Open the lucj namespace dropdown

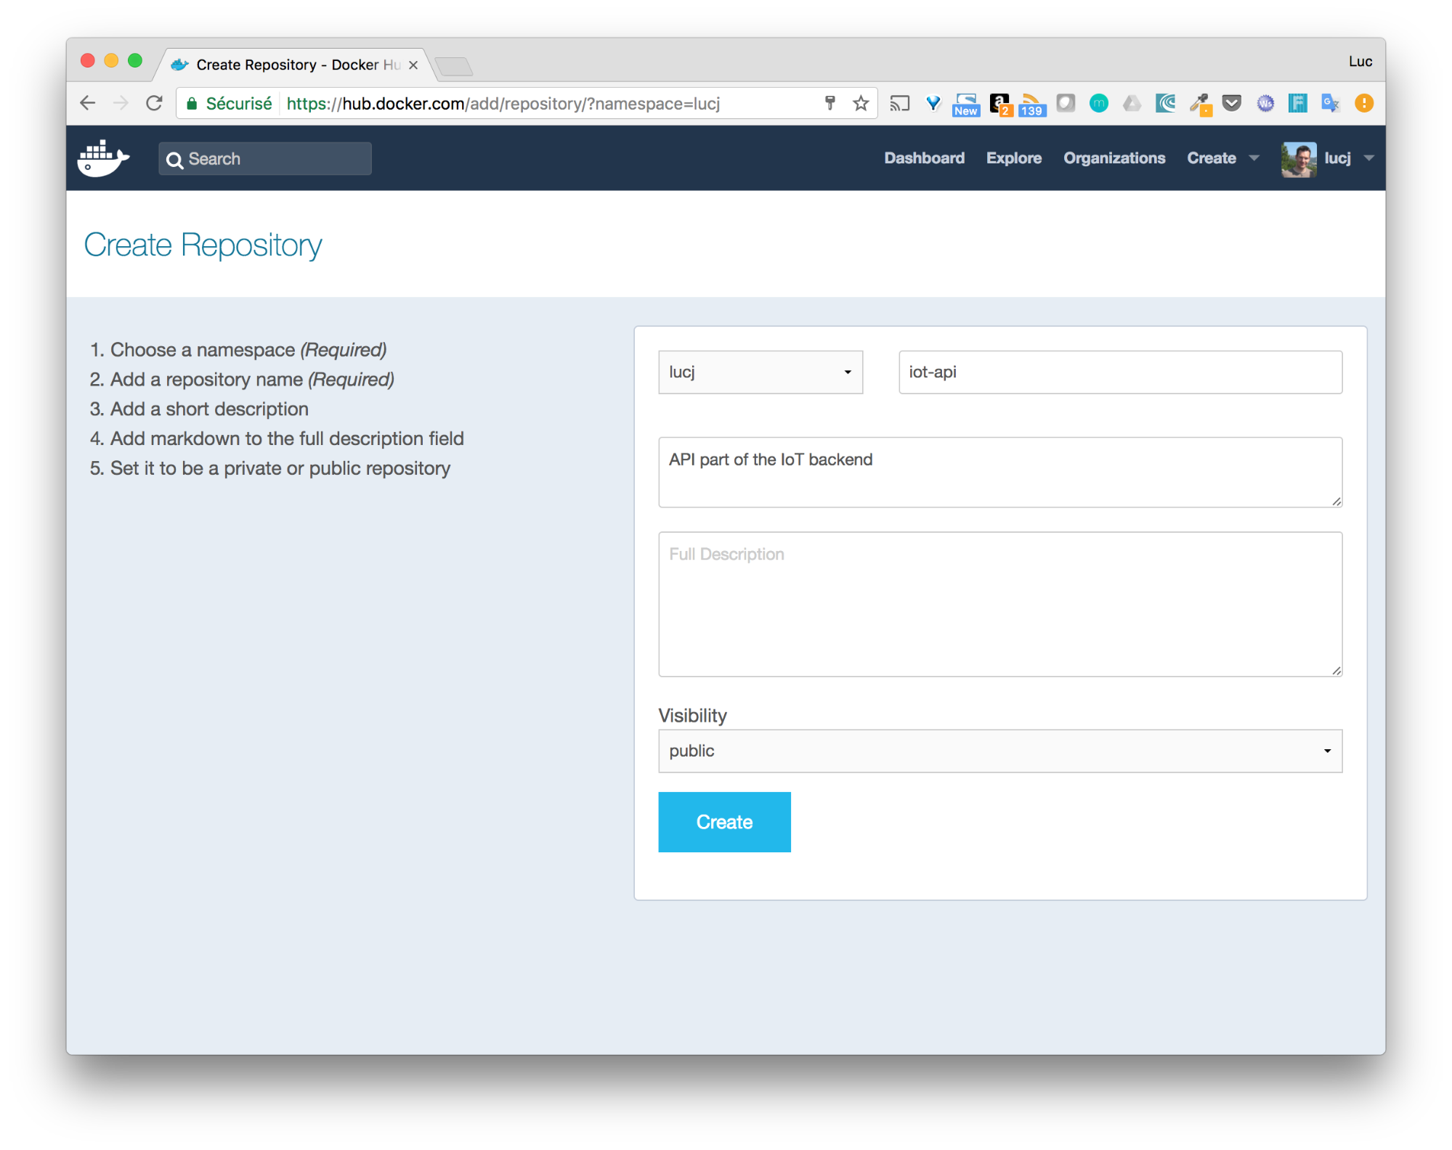760,372
